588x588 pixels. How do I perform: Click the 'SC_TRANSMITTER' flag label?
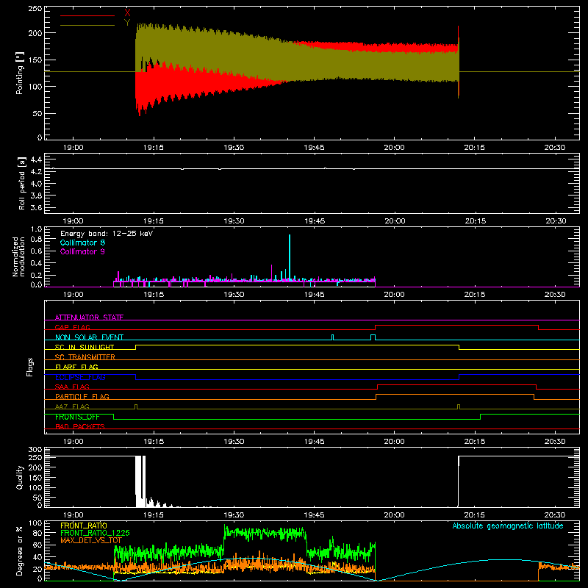coord(85,357)
